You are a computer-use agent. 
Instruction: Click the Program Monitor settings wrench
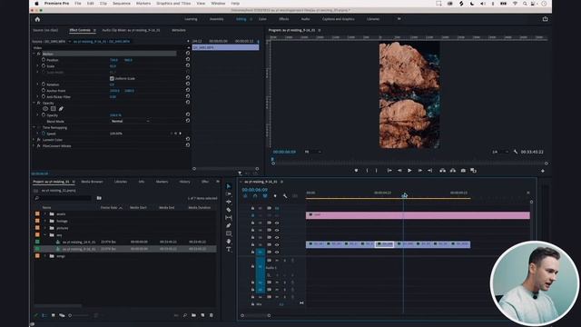[516, 152]
